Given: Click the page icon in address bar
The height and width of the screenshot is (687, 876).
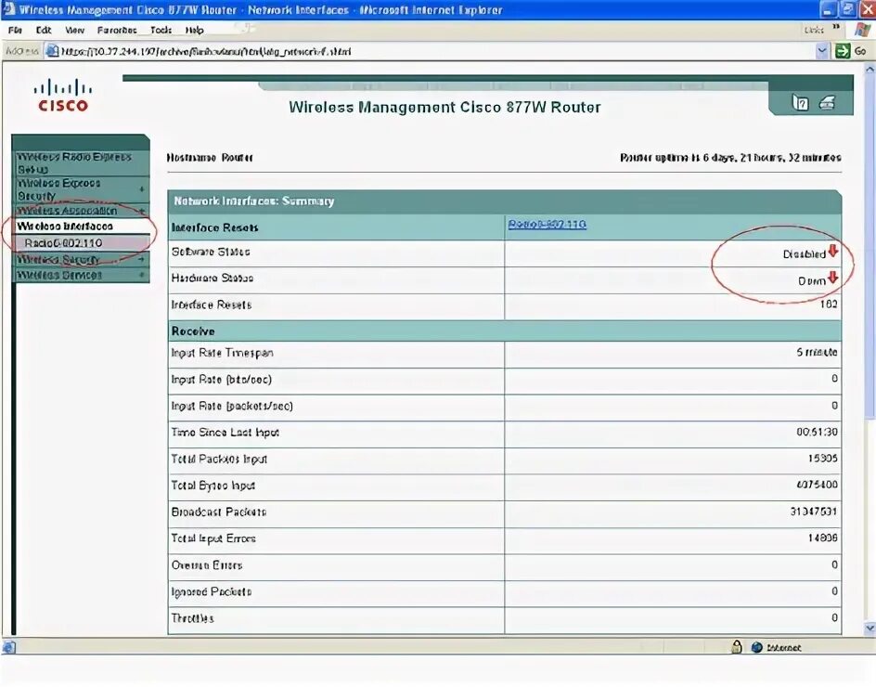Looking at the screenshot, I should [53, 51].
